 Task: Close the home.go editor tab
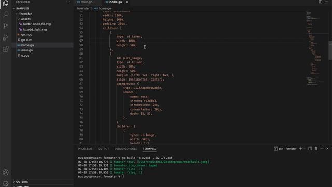coord(127,2)
